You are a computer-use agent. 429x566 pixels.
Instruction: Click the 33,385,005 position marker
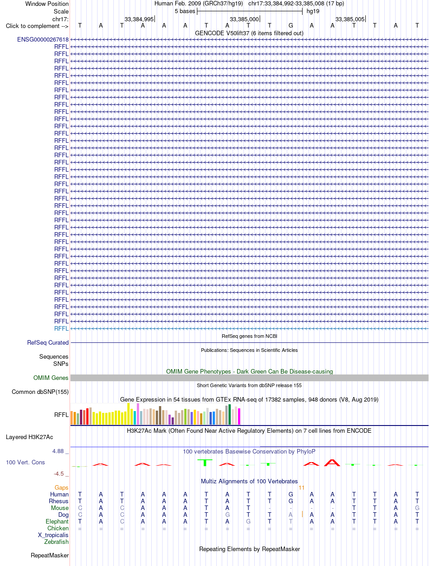[350, 19]
